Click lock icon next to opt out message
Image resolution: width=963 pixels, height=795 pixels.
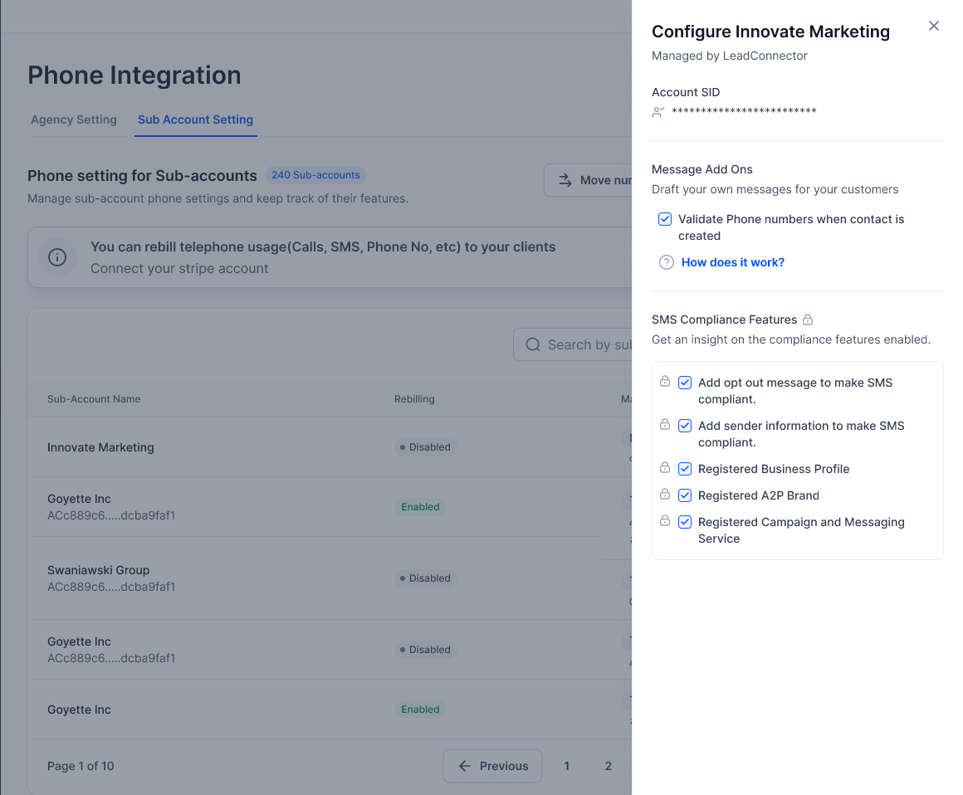point(665,381)
